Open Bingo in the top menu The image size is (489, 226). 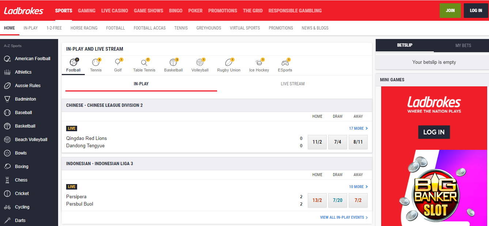[x=176, y=11]
